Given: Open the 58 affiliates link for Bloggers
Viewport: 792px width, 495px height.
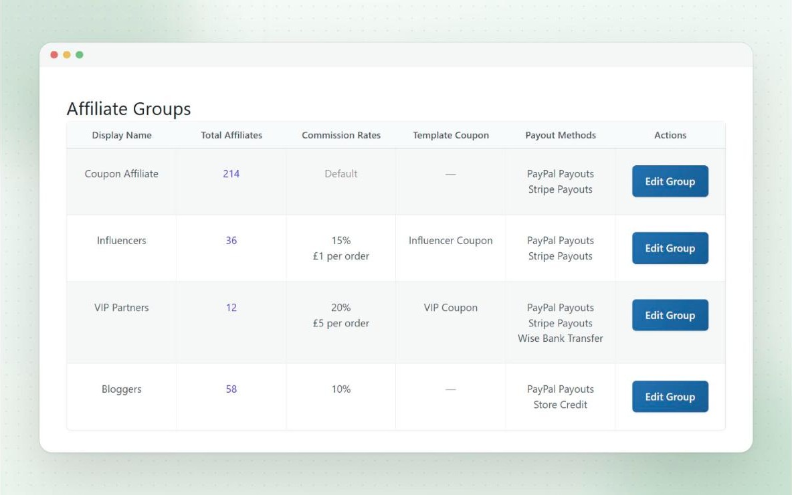Looking at the screenshot, I should (x=231, y=389).
